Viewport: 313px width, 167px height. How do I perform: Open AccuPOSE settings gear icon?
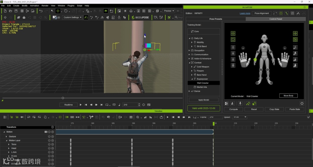(302, 104)
